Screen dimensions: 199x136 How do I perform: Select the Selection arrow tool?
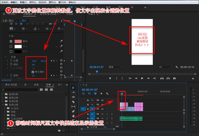(x=74, y=88)
